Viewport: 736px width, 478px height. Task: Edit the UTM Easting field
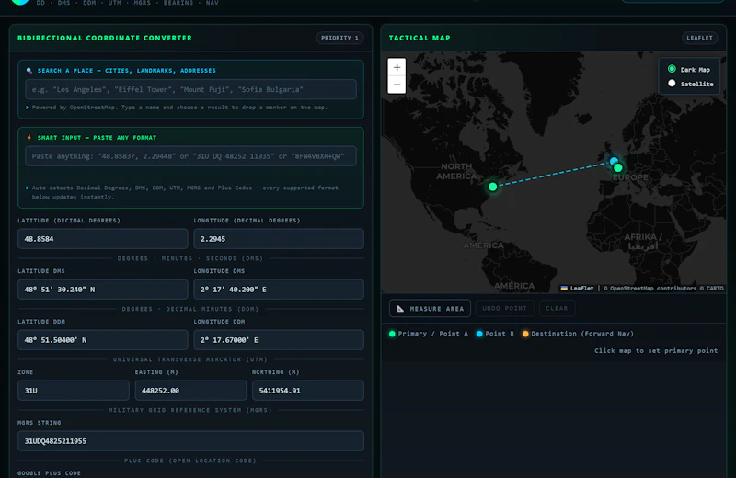(x=190, y=391)
